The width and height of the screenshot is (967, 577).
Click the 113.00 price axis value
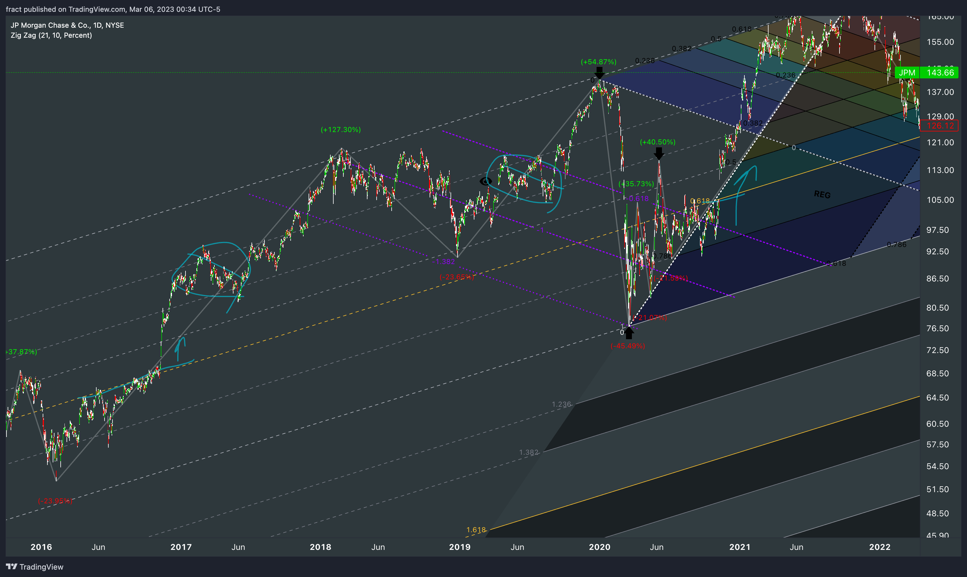pyautogui.click(x=940, y=170)
